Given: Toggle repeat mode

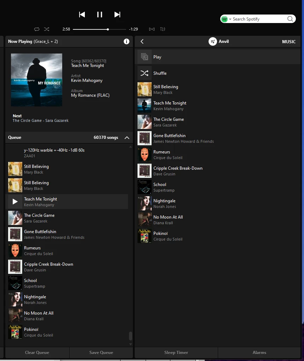Looking at the screenshot, I should pyautogui.click(x=37, y=29).
